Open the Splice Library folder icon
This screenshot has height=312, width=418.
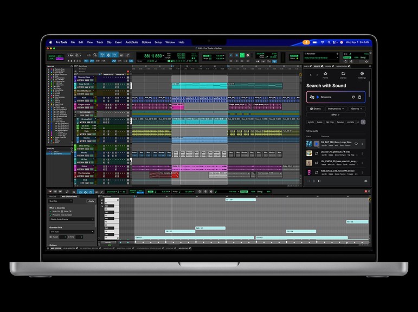click(343, 73)
